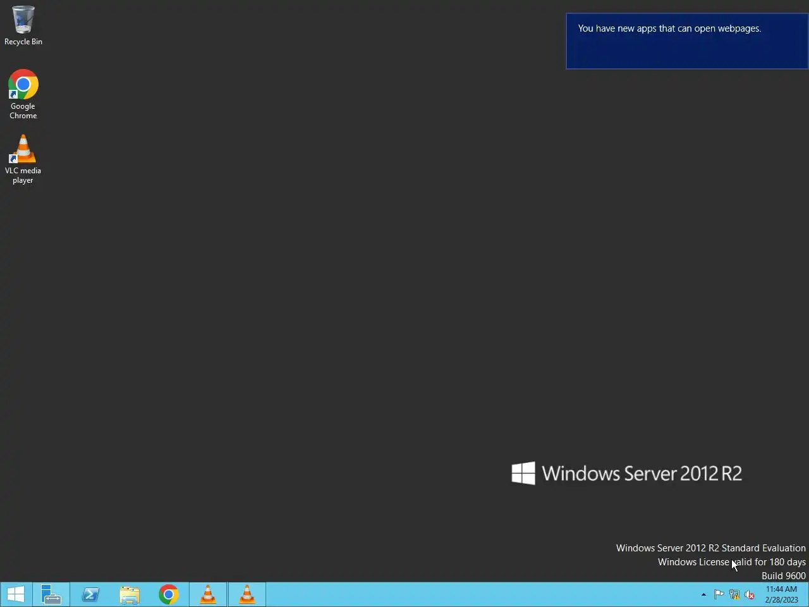Screen dimensions: 809x607
Task: Open the new apps webpages notification
Action: pyautogui.click(x=687, y=41)
